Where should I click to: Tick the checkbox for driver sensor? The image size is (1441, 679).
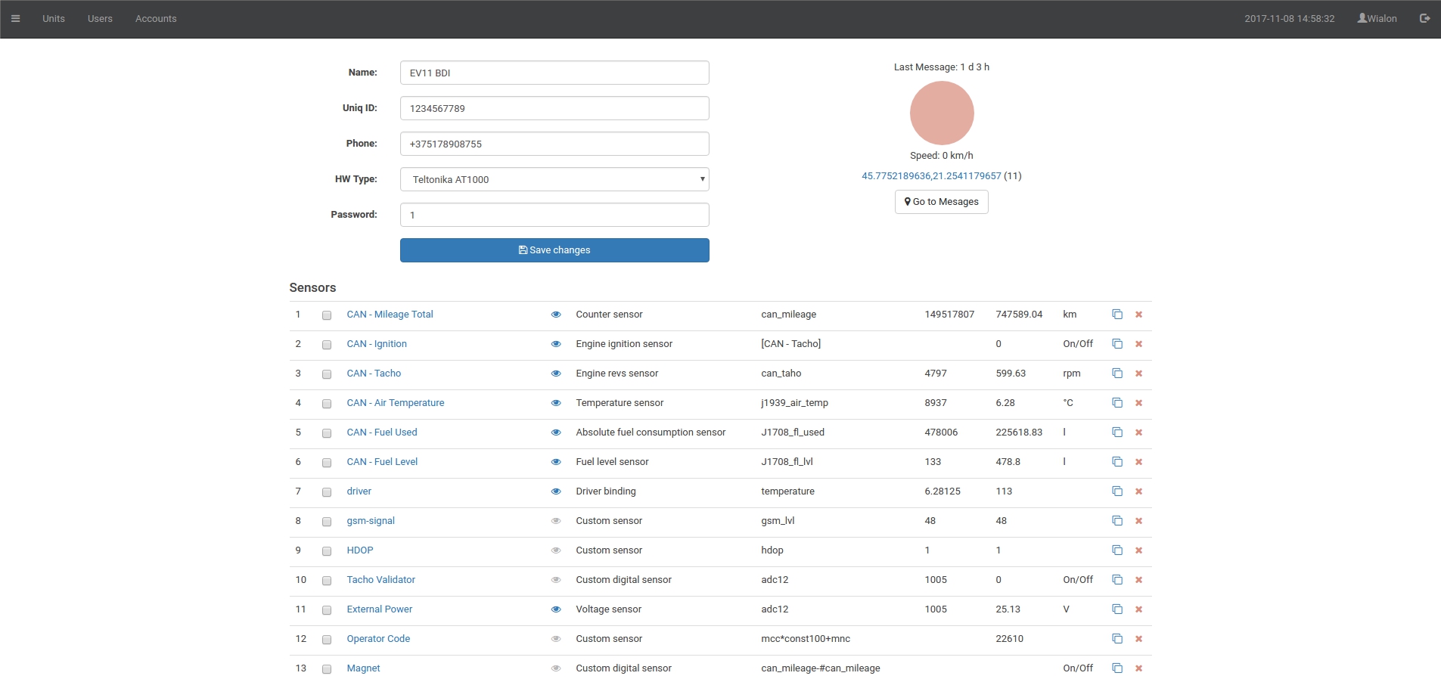[x=327, y=492]
